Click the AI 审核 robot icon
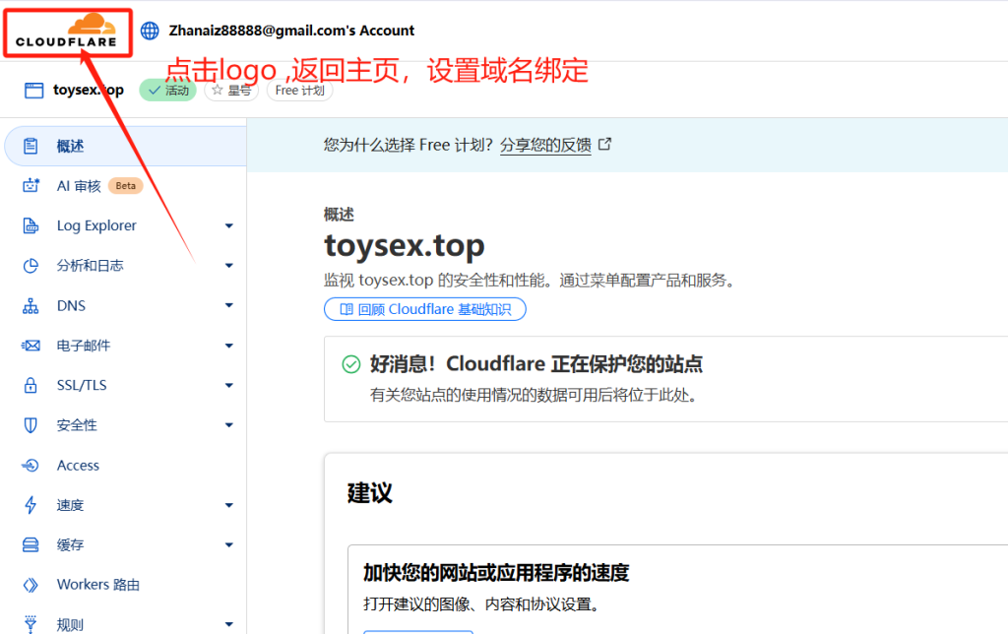1008x634 pixels. coord(31,186)
